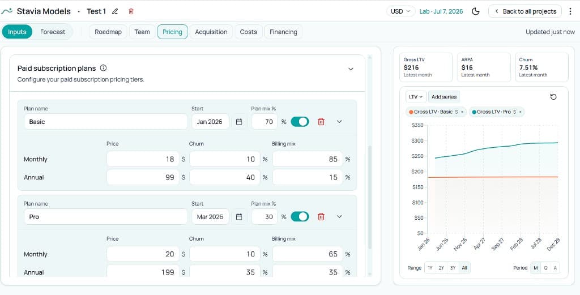Reset the chart with refresh icon
The height and width of the screenshot is (295, 580).
point(553,97)
